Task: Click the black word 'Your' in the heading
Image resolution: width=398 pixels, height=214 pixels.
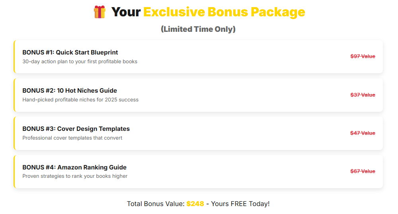Action: click(126, 12)
